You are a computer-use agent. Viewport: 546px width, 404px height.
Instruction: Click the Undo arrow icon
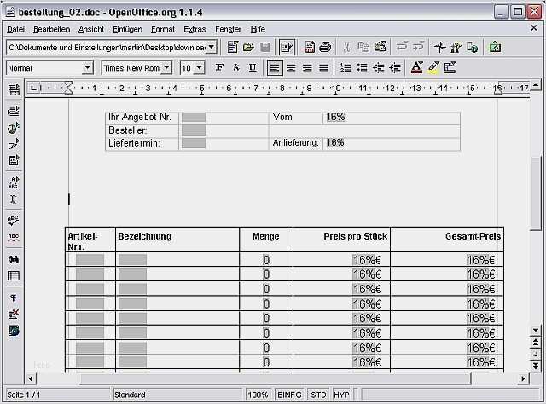[x=402, y=47]
